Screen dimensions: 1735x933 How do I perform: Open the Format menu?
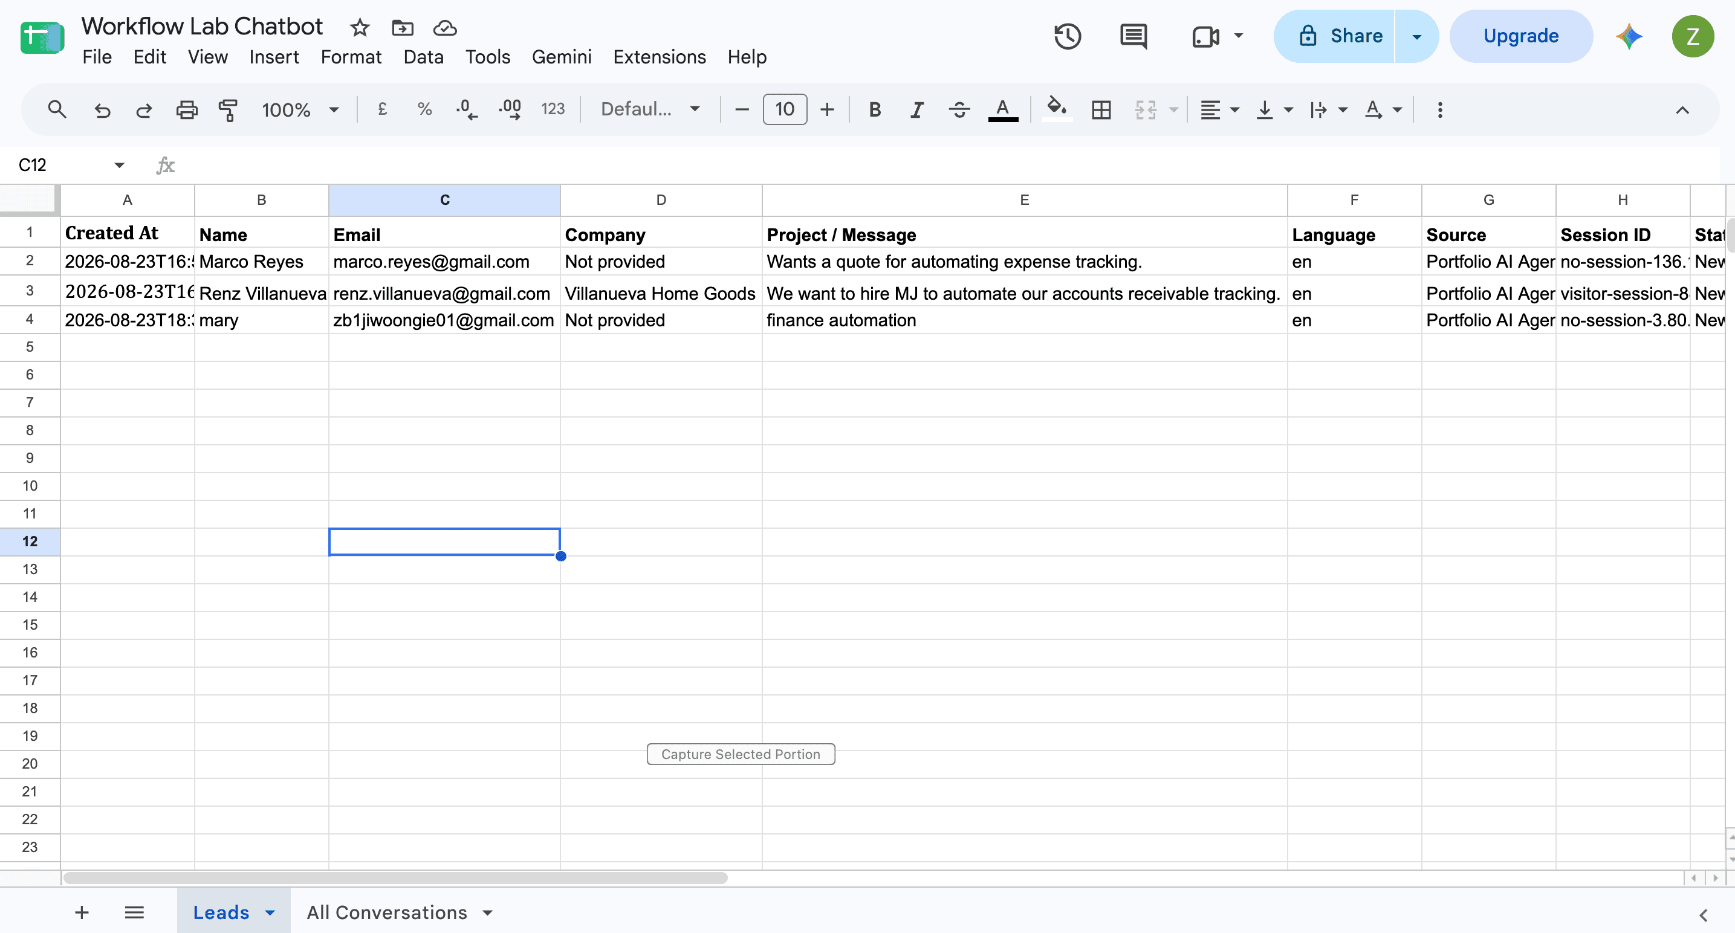pyautogui.click(x=351, y=57)
